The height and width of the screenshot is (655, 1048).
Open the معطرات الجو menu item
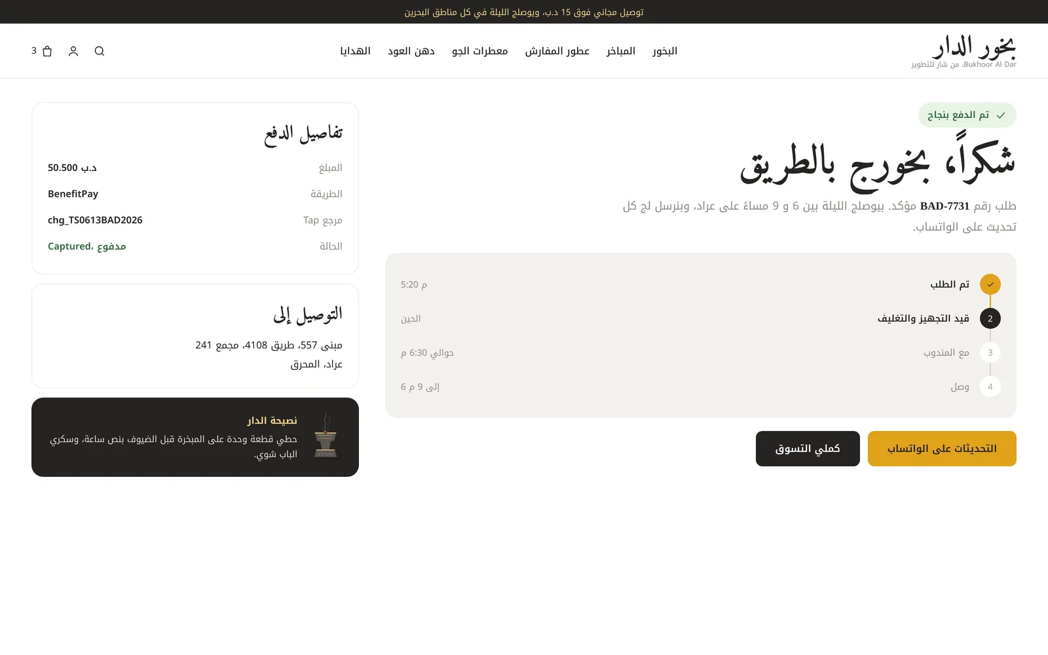480,51
